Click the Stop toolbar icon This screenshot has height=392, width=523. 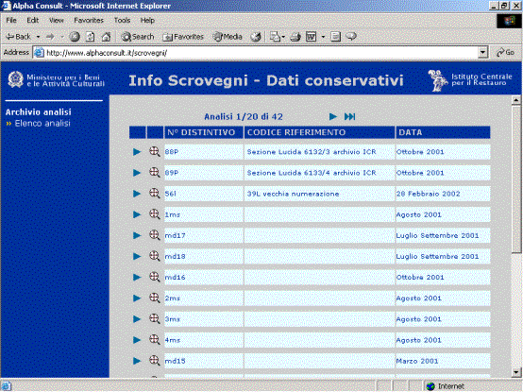point(75,37)
